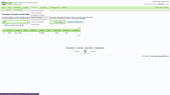170x95 pixels.
Task: Click the E-Learning button
Action: click(80, 48)
